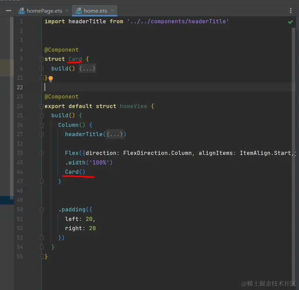The image size is (299, 290).
Task: Click line number 46 in the gutter
Action: click(x=20, y=172)
